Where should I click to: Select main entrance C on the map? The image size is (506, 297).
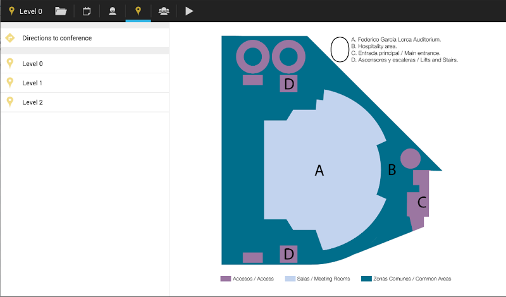(421, 203)
